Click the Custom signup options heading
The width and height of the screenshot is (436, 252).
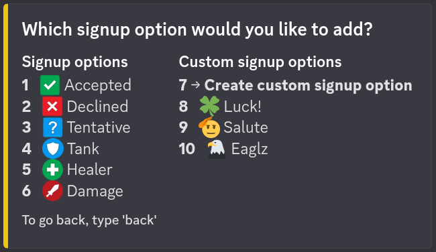(260, 62)
